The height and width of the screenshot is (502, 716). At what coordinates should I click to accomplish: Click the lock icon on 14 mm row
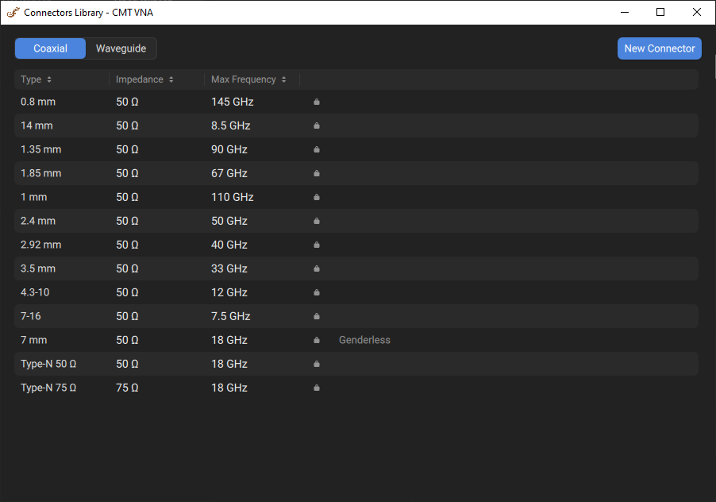click(317, 125)
